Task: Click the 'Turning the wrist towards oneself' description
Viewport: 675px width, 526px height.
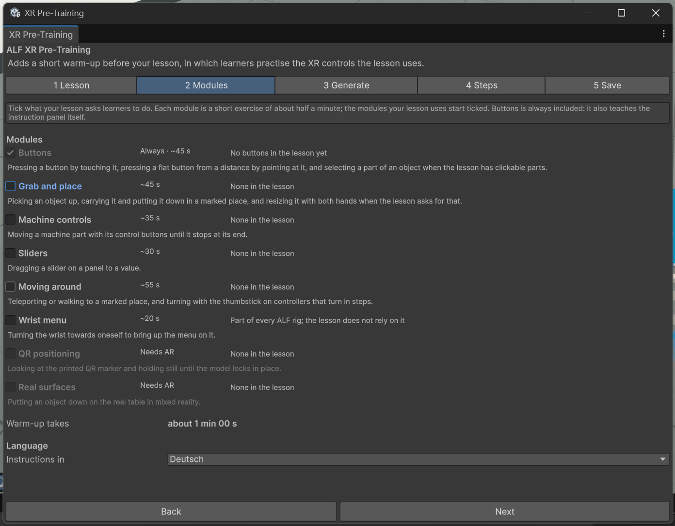Action: pyautogui.click(x=112, y=335)
